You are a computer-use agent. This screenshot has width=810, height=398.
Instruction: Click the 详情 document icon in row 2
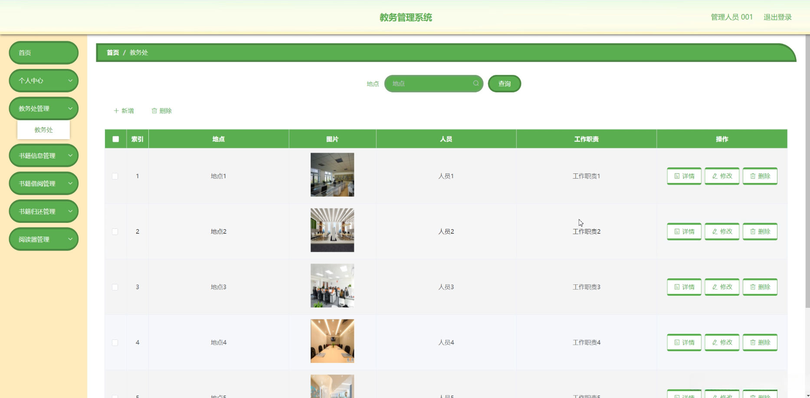click(x=677, y=232)
